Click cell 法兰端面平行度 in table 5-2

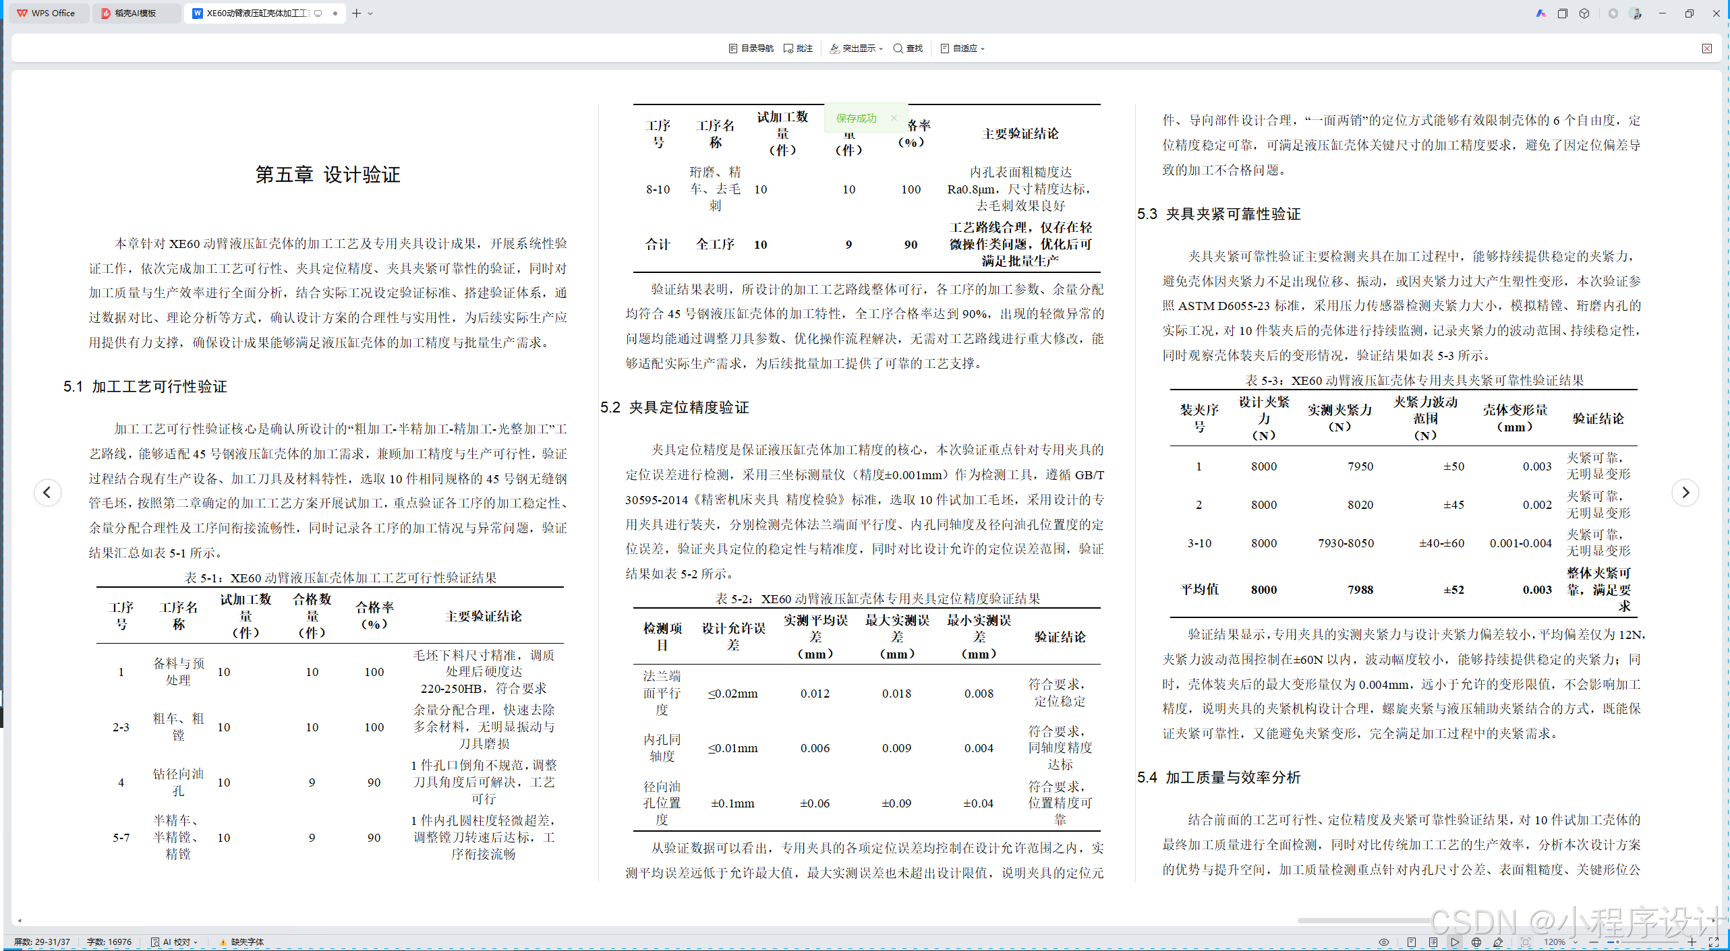coord(662,693)
